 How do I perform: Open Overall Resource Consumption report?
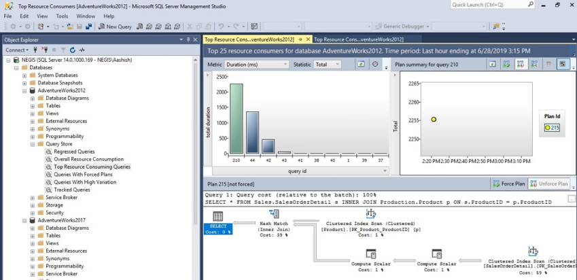click(88, 159)
